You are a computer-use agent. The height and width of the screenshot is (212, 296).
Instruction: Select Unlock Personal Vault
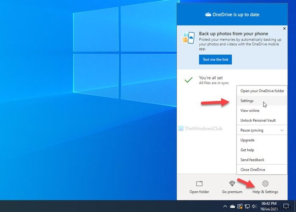coord(262,120)
